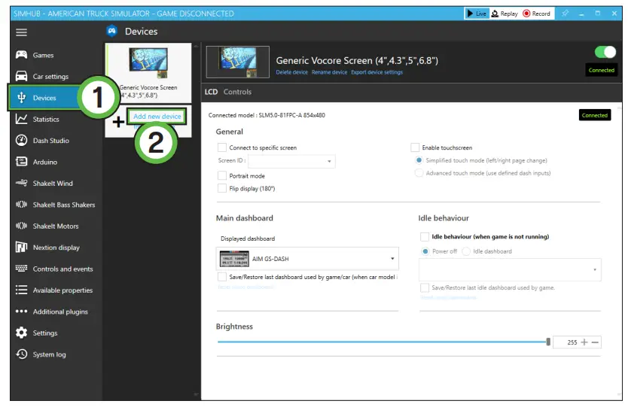Check Connect to specific screen

[x=222, y=147]
